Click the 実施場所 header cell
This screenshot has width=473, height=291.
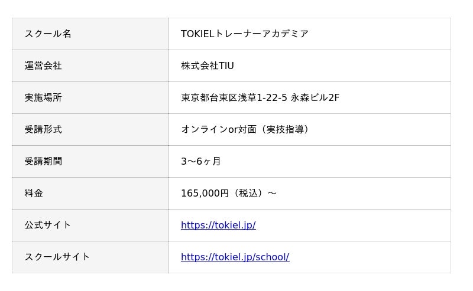[x=43, y=97]
